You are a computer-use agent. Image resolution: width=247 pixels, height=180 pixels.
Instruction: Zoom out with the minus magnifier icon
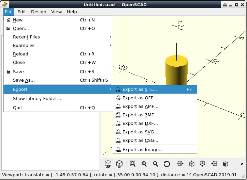[156, 164]
